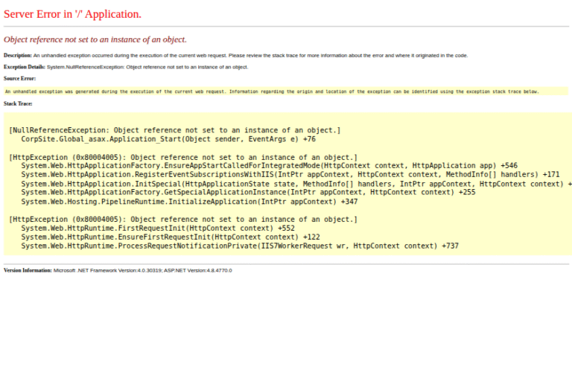This screenshot has width=572, height=381.
Task: Click the second '[HttpException (0x80004005)' line
Action: coord(183,220)
